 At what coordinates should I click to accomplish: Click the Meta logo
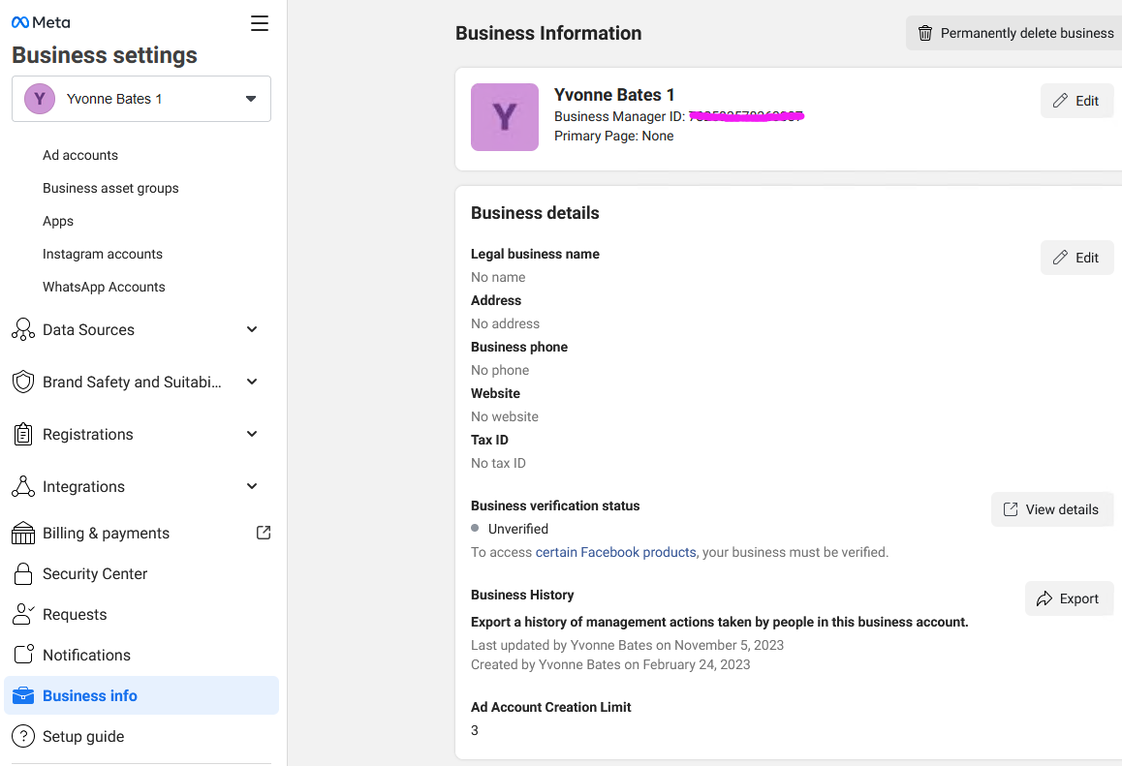coord(41,22)
